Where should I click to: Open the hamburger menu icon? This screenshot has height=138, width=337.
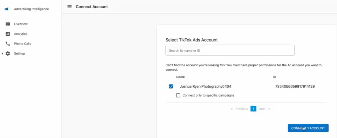pos(69,7)
